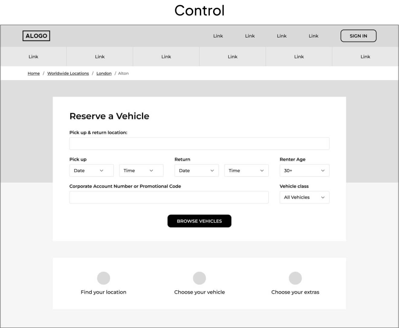Open Worldwide Locations breadcrumb link

(x=68, y=73)
